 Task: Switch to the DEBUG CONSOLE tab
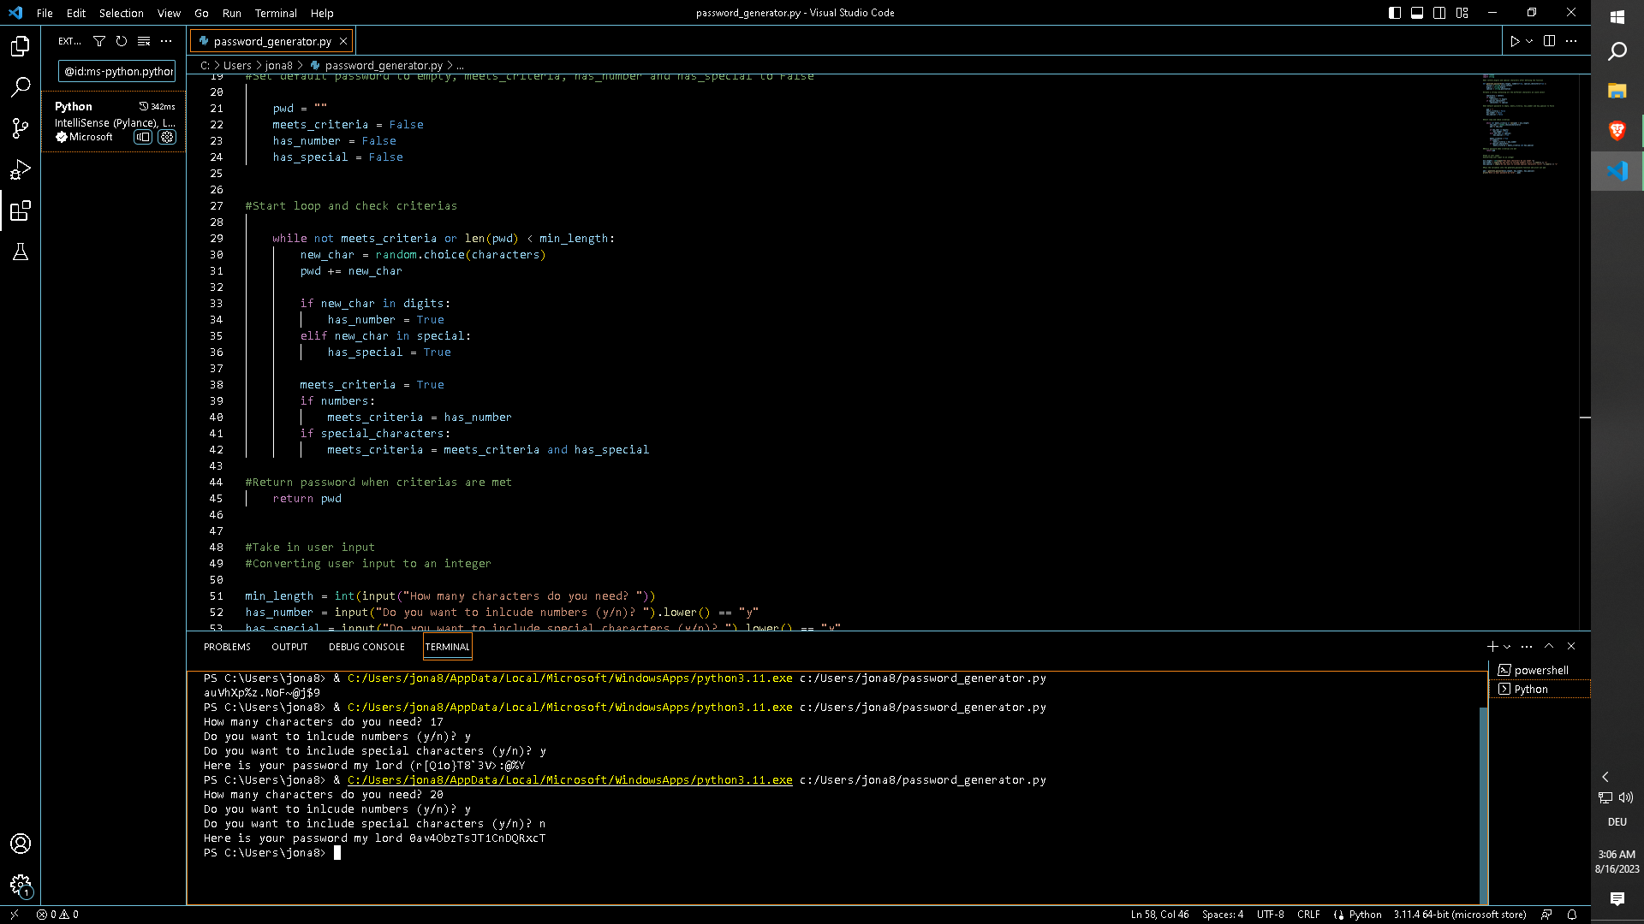coord(366,647)
